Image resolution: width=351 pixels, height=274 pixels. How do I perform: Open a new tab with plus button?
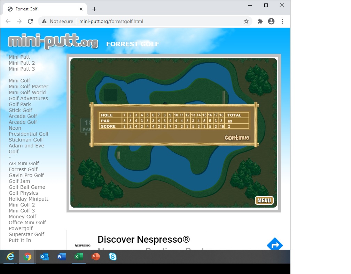(x=94, y=9)
